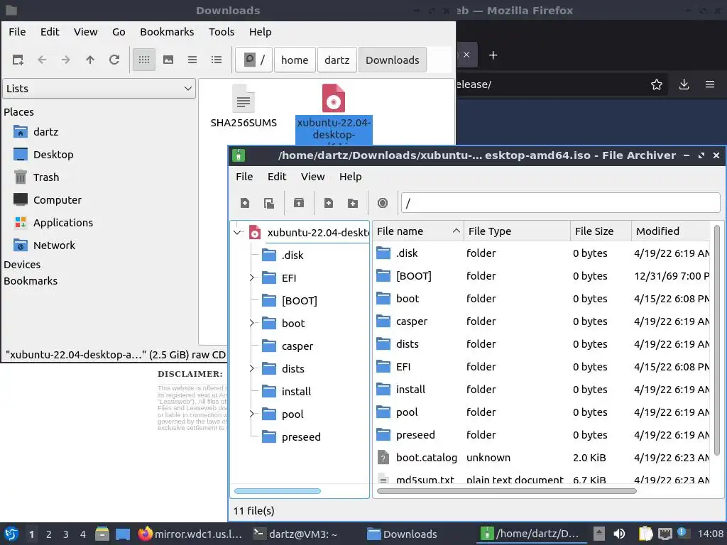Sort by the File Size column header
The width and height of the screenshot is (727, 545).
(x=601, y=231)
